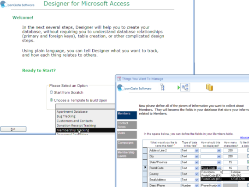The height and width of the screenshot is (187, 249).
Task: Edit character count 15 for State/Province
Action: [230, 162]
